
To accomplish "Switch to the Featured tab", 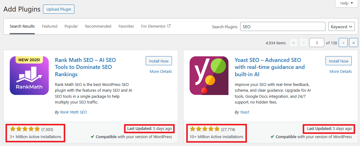I will point(50,26).
